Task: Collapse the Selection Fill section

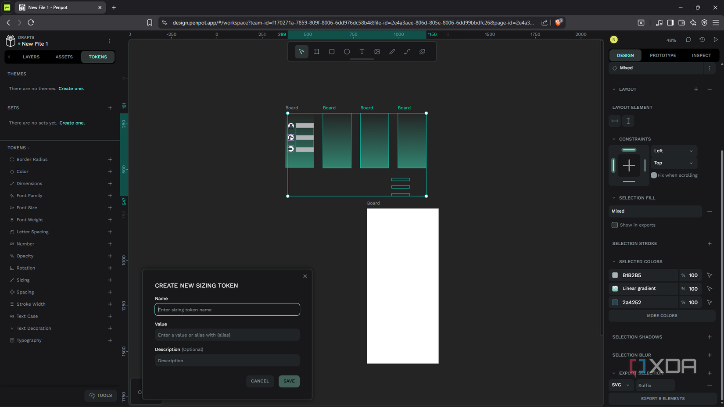Action: tap(614, 198)
